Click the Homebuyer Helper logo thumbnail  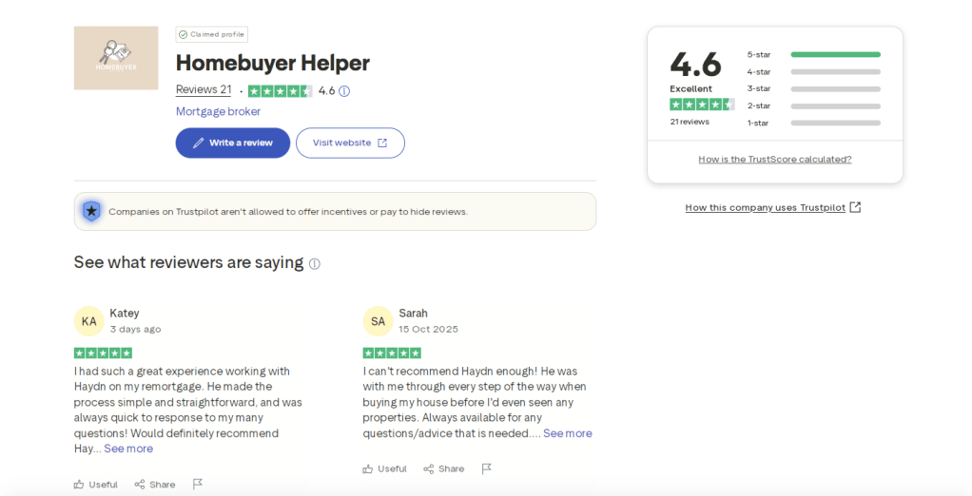pos(116,58)
